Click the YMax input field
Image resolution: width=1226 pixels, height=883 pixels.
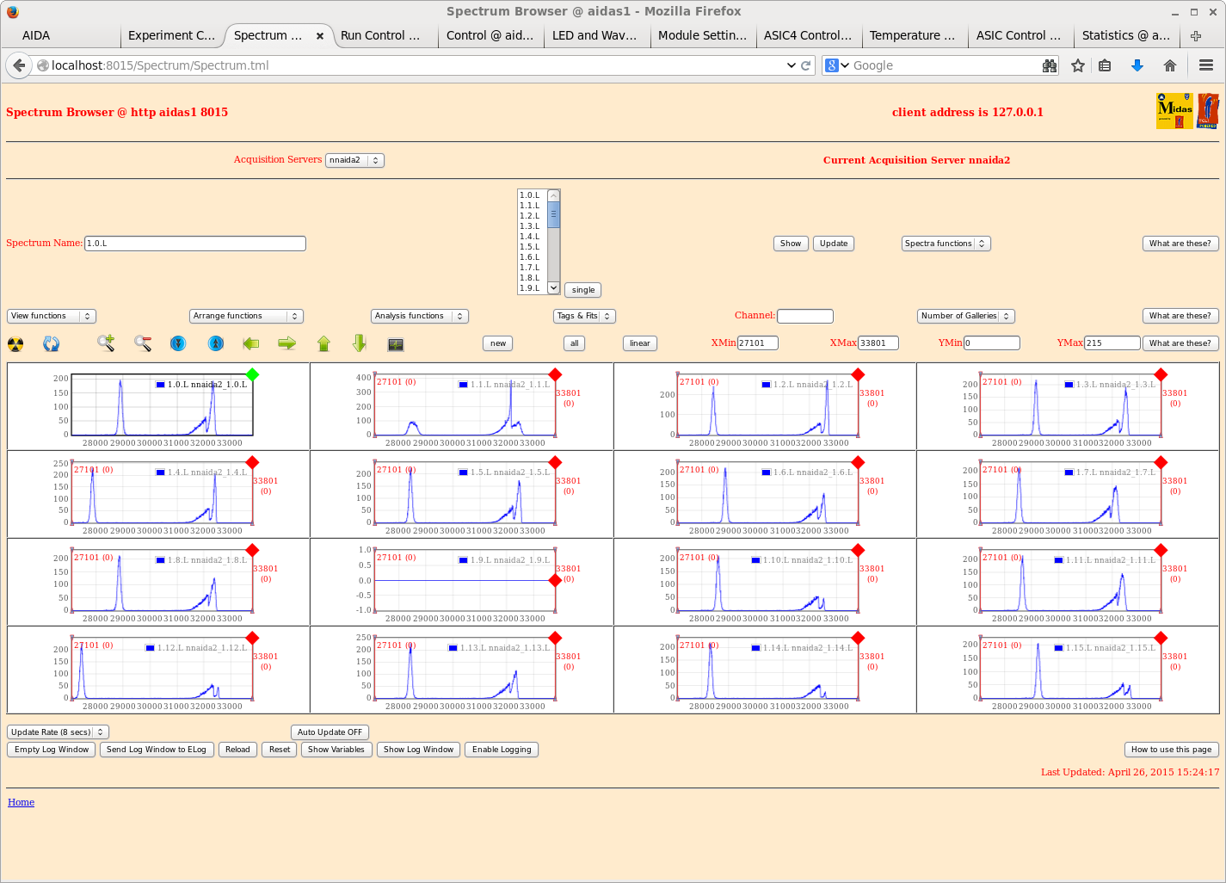pyautogui.click(x=1112, y=343)
